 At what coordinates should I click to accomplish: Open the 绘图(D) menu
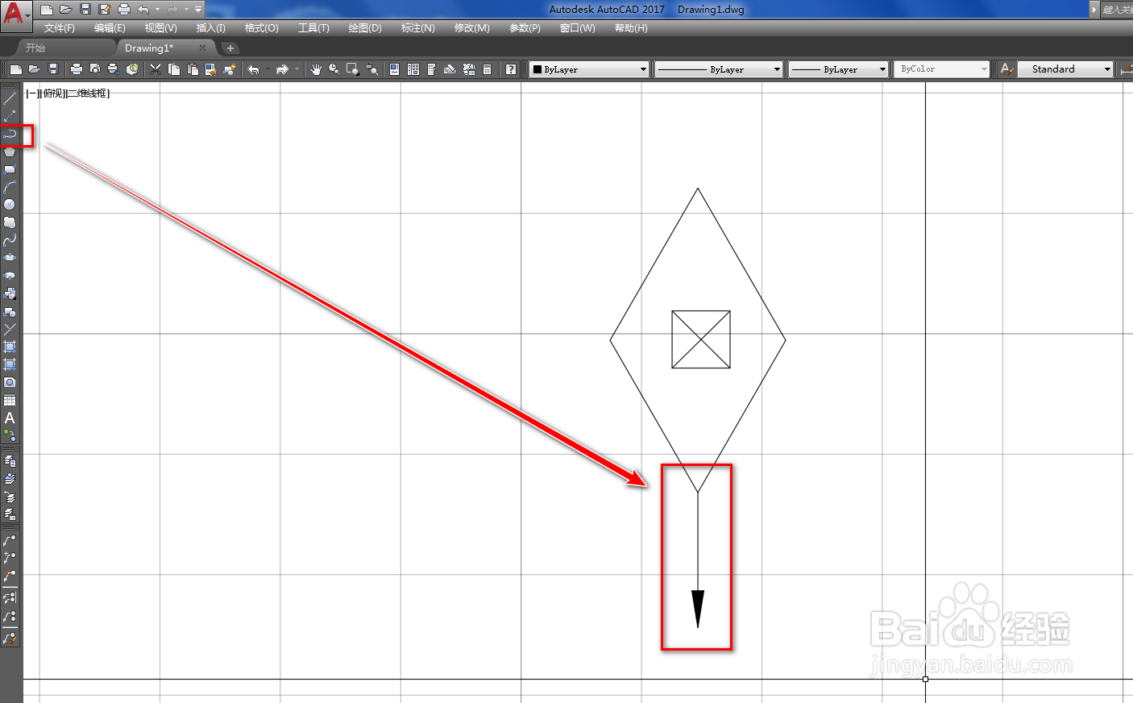pos(365,28)
